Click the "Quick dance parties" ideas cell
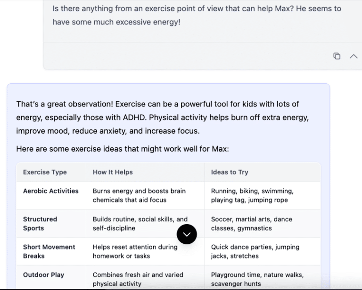 (255, 251)
